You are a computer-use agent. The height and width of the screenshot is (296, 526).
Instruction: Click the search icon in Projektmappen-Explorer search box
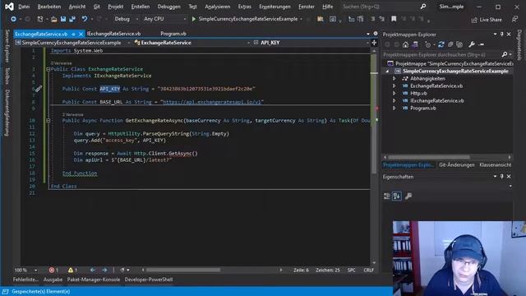click(x=505, y=54)
